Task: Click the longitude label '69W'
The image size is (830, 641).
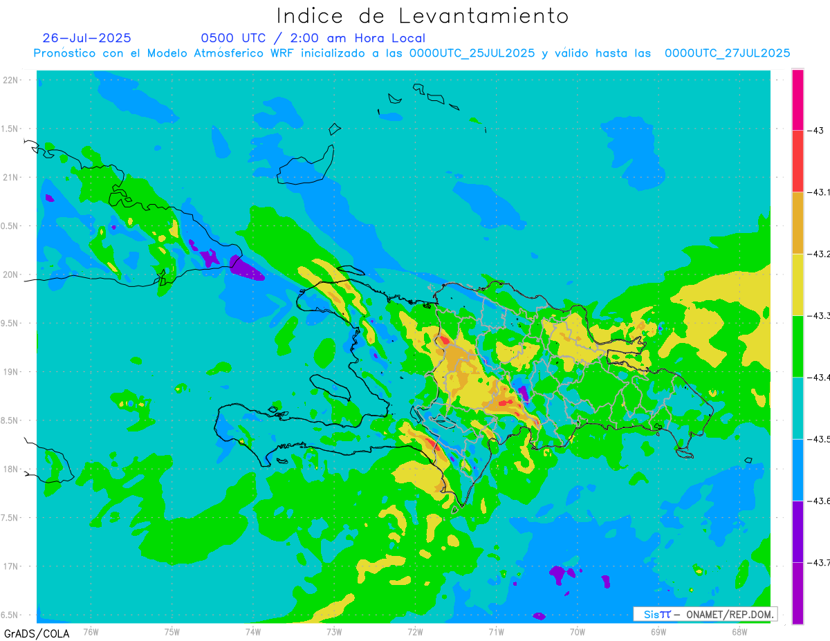Action: [658, 631]
